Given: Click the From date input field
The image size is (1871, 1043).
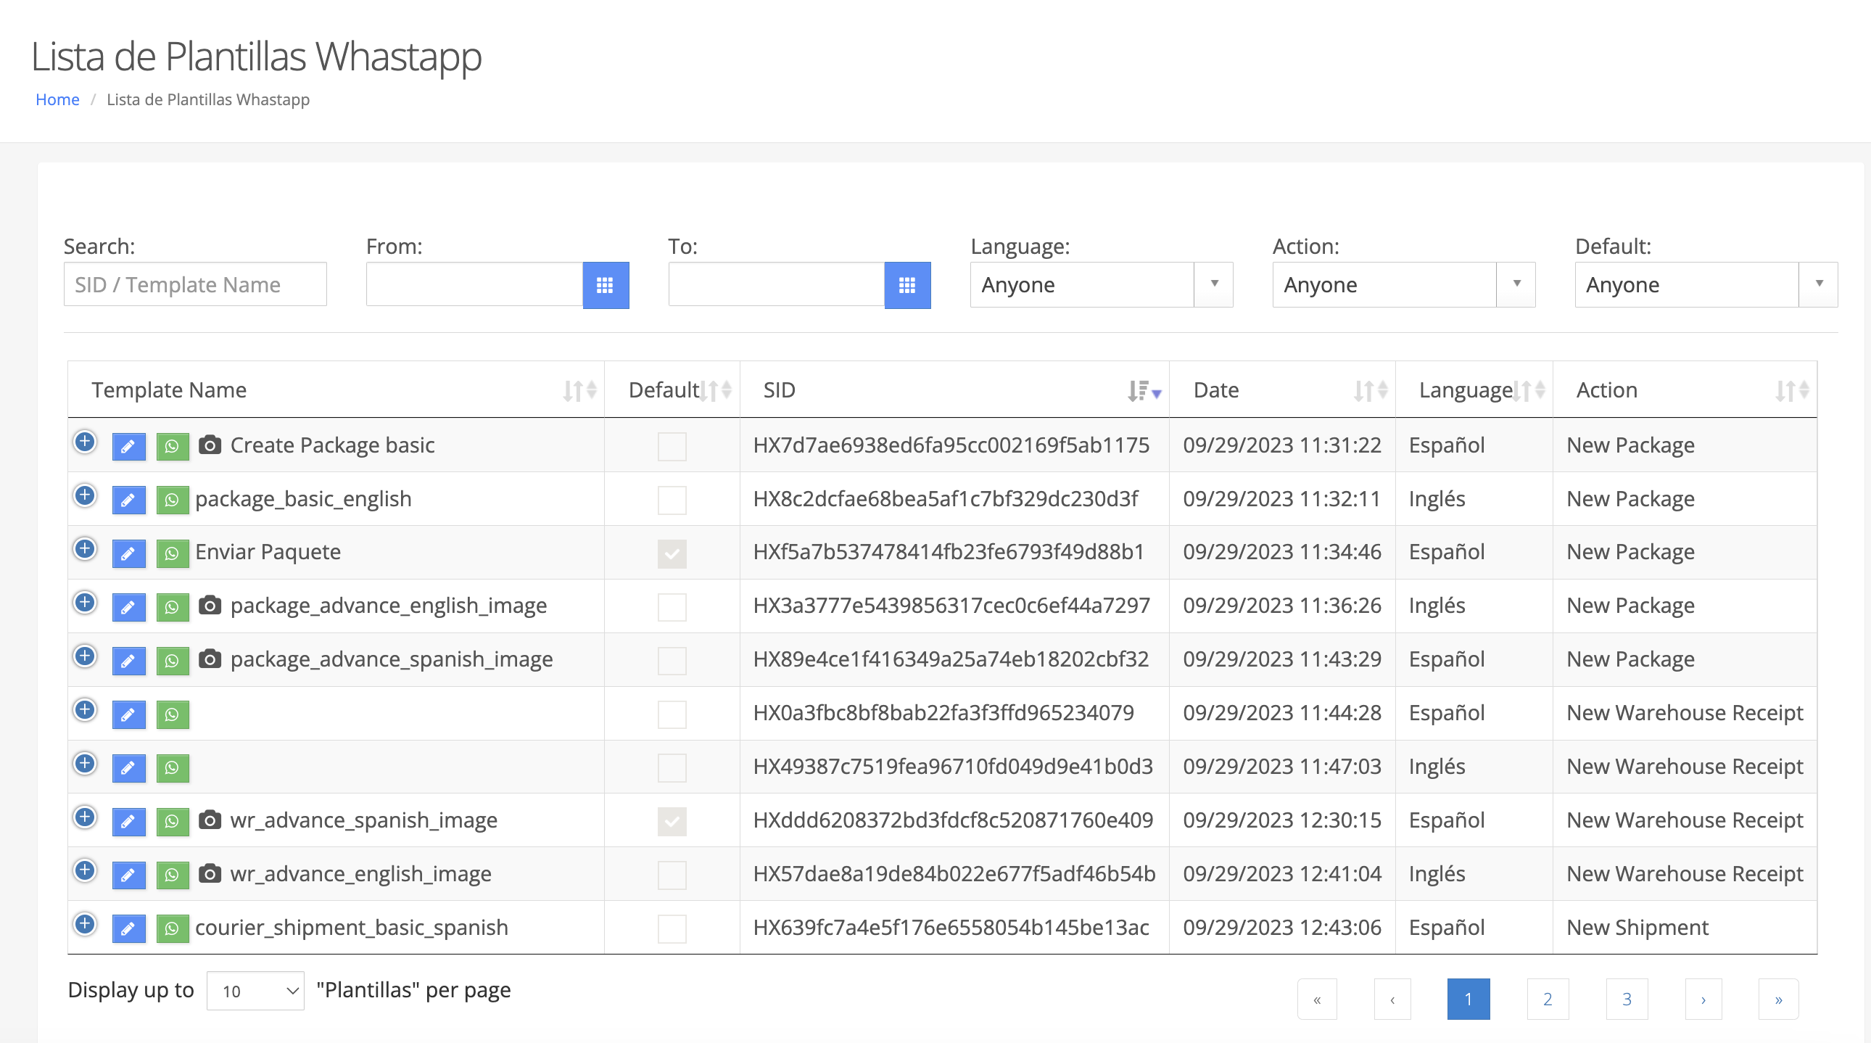Looking at the screenshot, I should 474,285.
